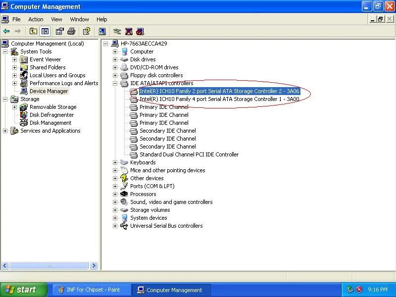Expand the Floppy disk controllers node
Viewport: 396px width, 297px height.
pos(115,75)
